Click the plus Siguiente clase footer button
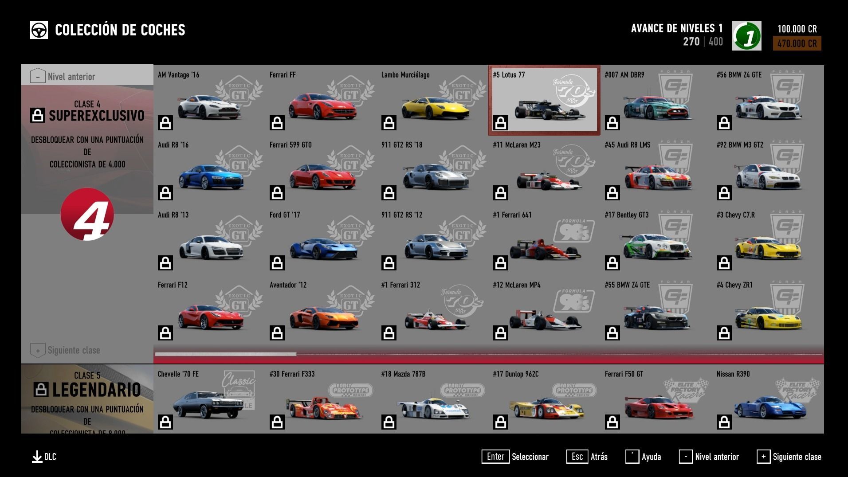Image resolution: width=848 pixels, height=477 pixels. (x=789, y=457)
